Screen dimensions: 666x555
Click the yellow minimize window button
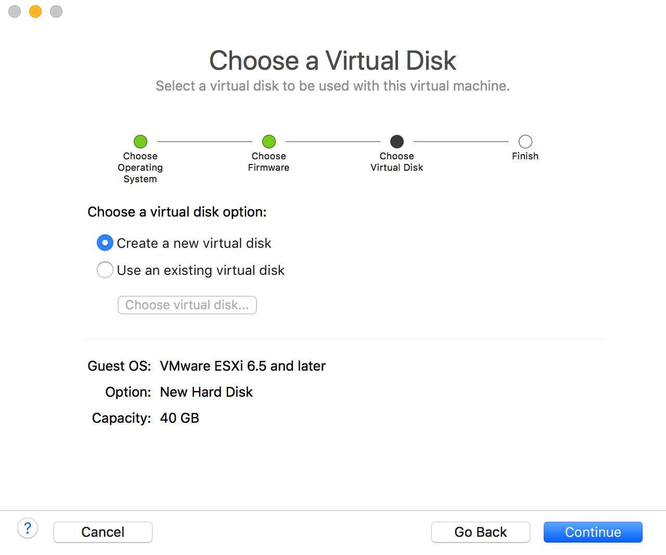(35, 11)
